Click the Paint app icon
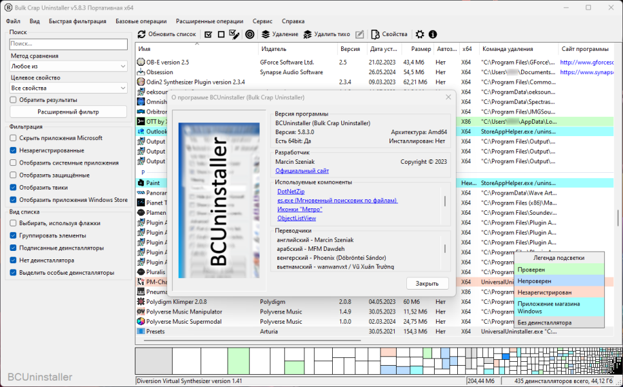 pyautogui.click(x=141, y=183)
